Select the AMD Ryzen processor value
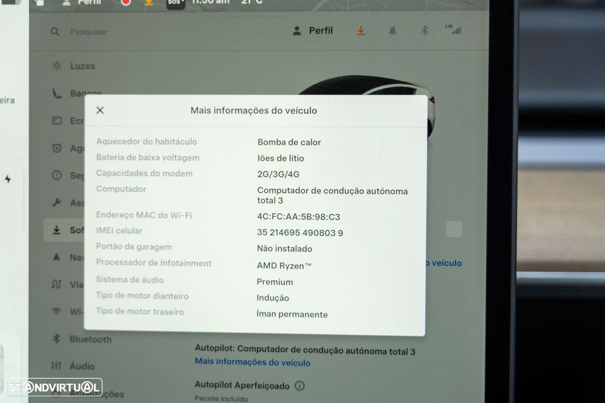 284,266
